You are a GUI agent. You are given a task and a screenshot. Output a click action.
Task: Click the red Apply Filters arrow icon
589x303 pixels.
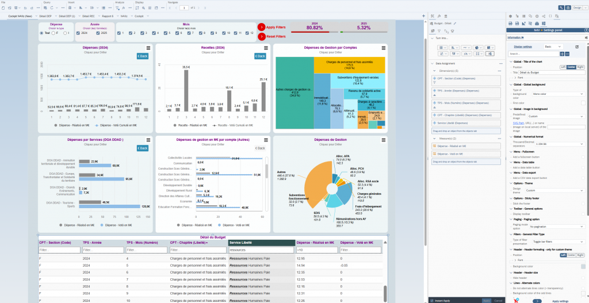click(x=262, y=27)
